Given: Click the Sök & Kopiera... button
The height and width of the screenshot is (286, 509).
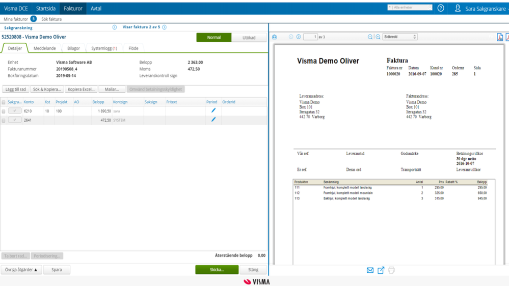Looking at the screenshot, I should [x=47, y=89].
